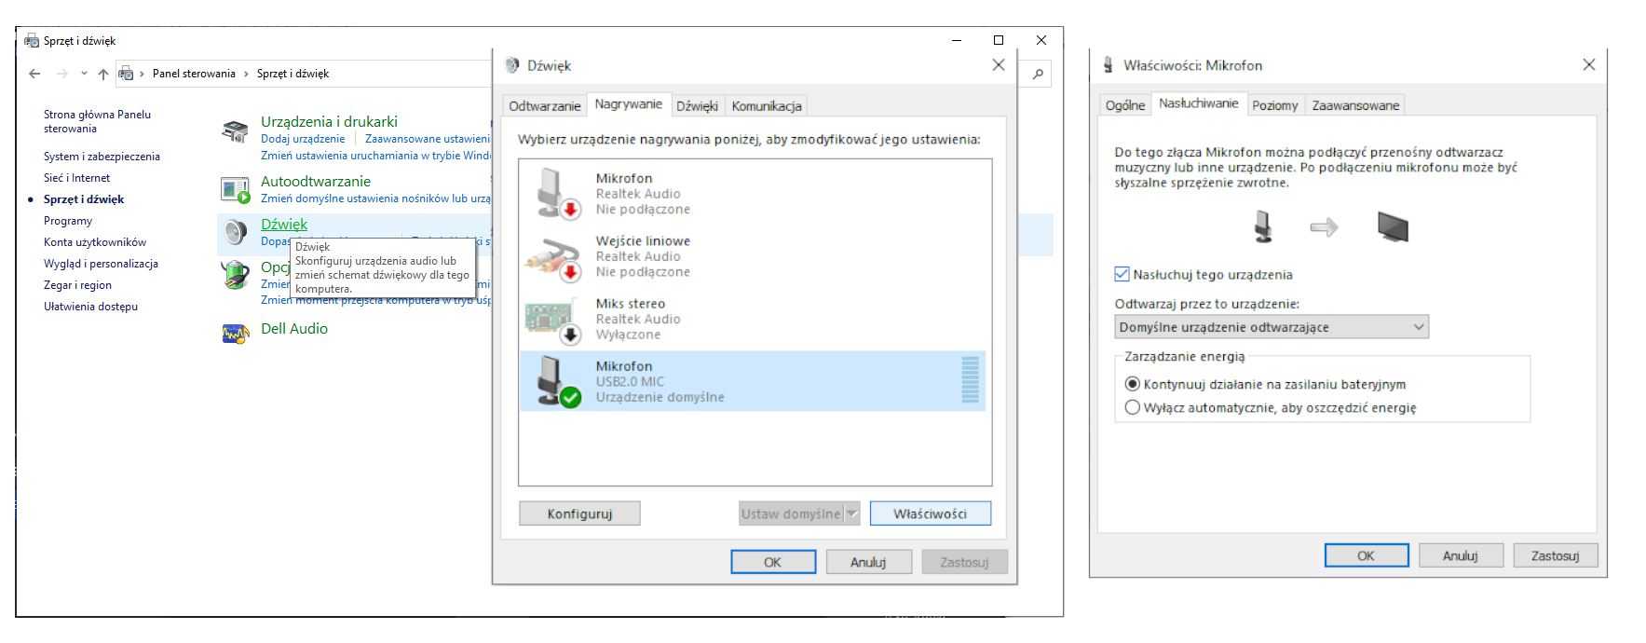Open the 'Dodaj urządzenie' link
The width and height of the screenshot is (1646, 643).
tap(303, 139)
